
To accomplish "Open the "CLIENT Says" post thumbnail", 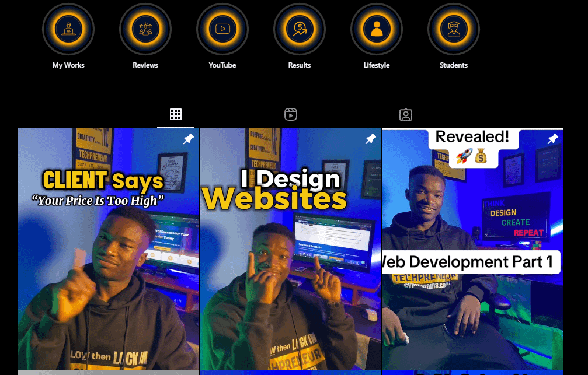I will coord(108,251).
